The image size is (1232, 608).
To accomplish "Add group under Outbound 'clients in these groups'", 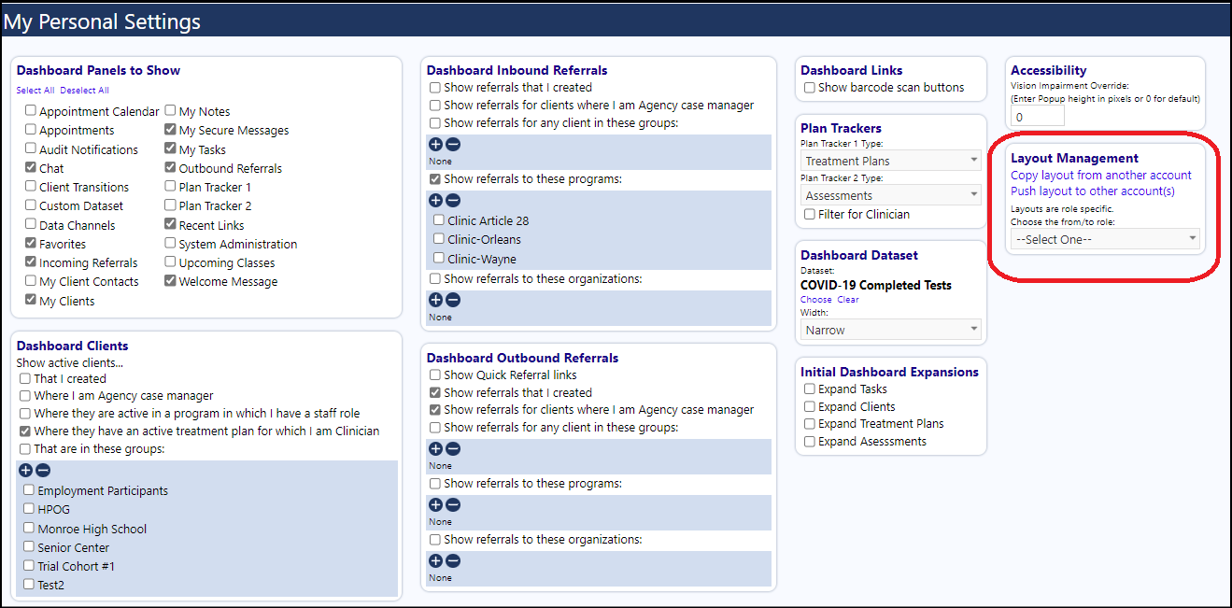I will click(x=435, y=449).
